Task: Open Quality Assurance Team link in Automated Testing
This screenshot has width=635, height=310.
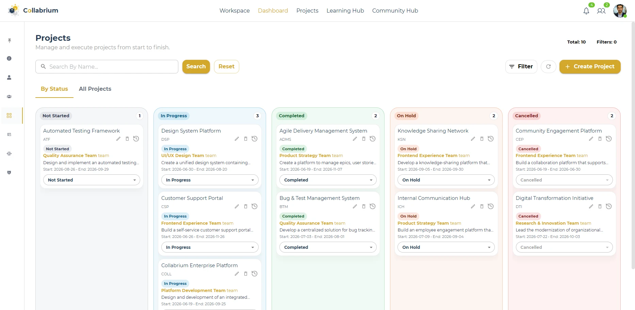Action: tap(70, 155)
